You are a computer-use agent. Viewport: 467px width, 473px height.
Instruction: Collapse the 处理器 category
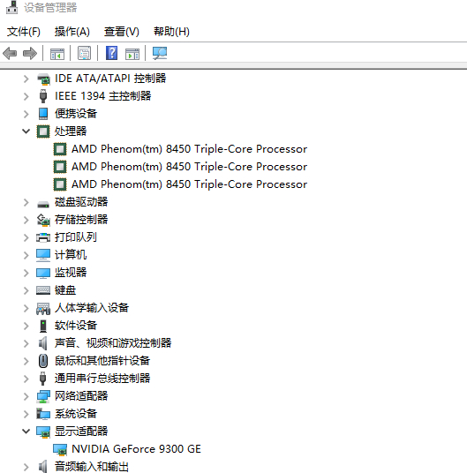pyautogui.click(x=26, y=131)
